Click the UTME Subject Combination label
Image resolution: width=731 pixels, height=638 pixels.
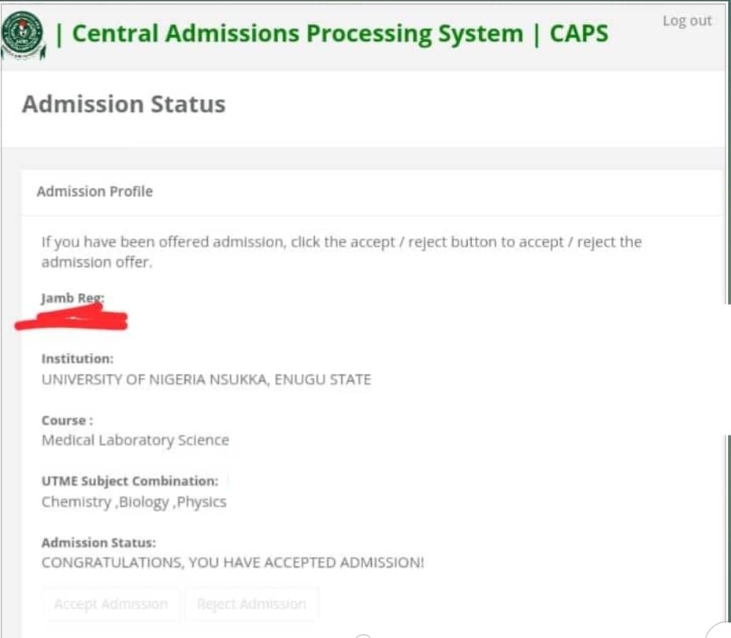click(129, 481)
